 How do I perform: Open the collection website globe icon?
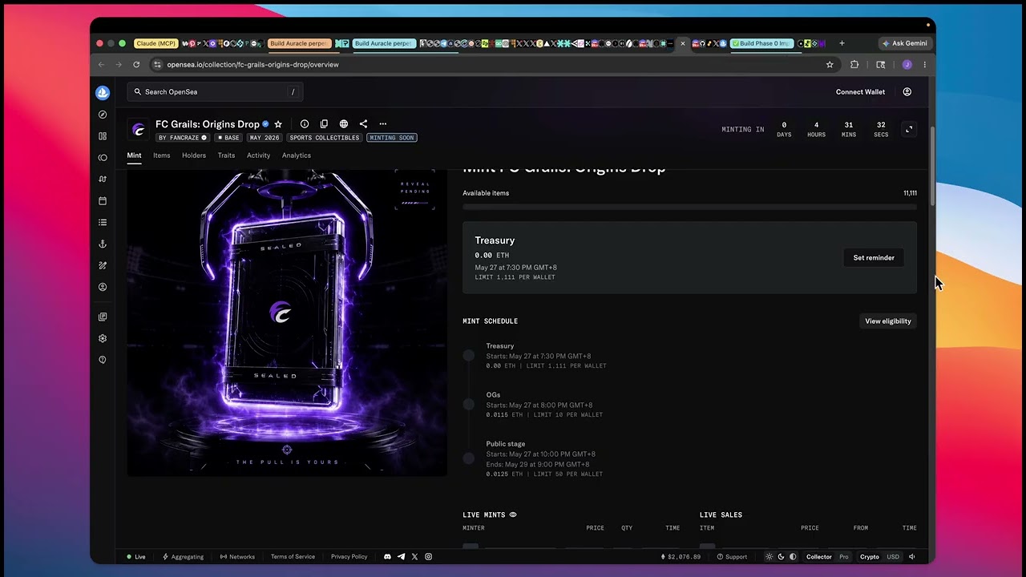(344, 124)
